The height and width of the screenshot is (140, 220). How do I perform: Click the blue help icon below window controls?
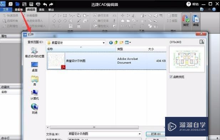coord(214,9)
